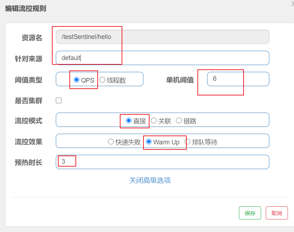The image size is (294, 232).
Task: Click the 预热时长 label
Action: [29, 163]
